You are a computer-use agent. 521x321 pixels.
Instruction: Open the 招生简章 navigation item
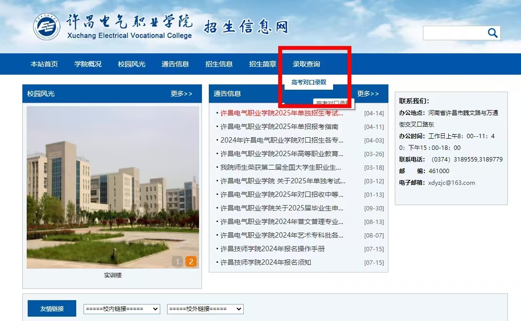[263, 64]
